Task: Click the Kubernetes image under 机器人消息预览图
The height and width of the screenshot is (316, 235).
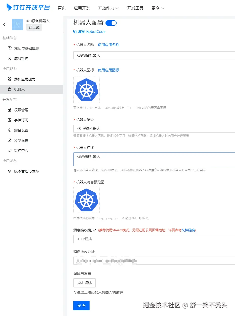Action: [87, 200]
